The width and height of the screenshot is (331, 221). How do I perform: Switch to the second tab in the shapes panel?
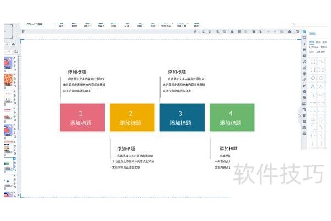pyautogui.click(x=318, y=42)
